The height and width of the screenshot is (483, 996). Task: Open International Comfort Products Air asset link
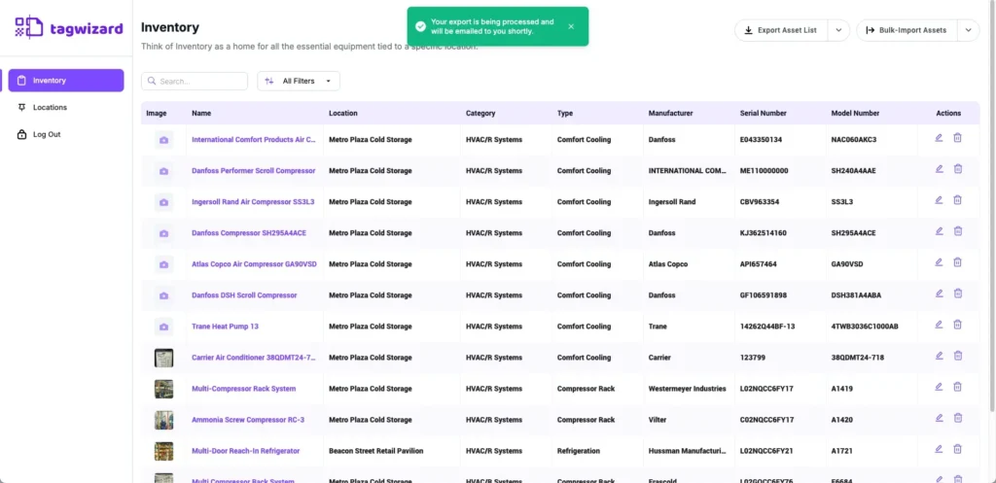point(254,140)
